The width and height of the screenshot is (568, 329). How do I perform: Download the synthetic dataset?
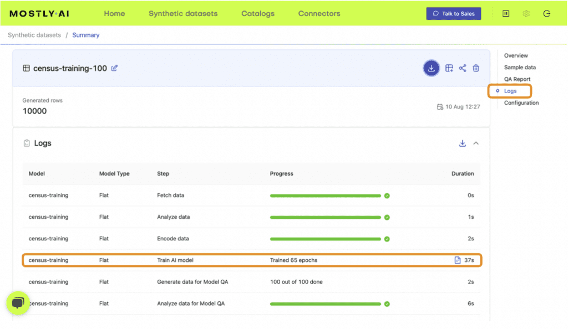tap(431, 68)
